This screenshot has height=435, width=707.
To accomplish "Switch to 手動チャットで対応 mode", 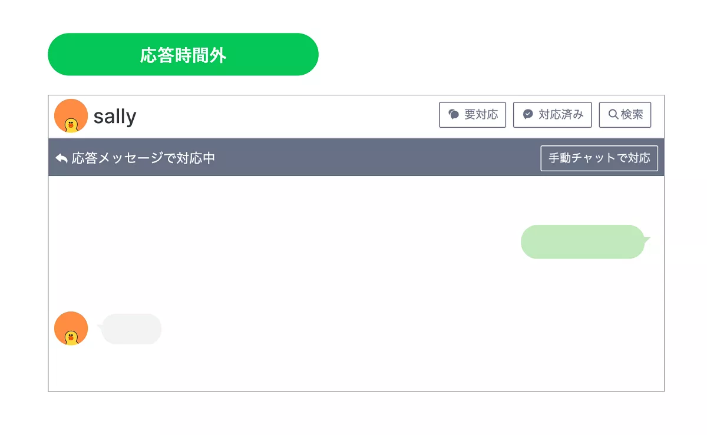I will pos(599,158).
